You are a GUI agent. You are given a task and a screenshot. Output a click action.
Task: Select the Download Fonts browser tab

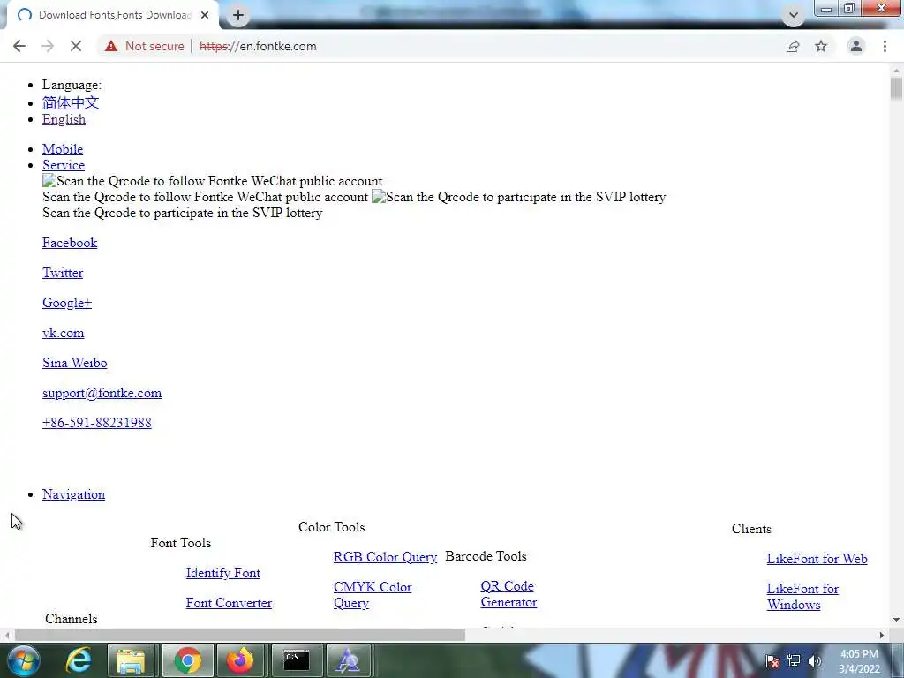114,15
